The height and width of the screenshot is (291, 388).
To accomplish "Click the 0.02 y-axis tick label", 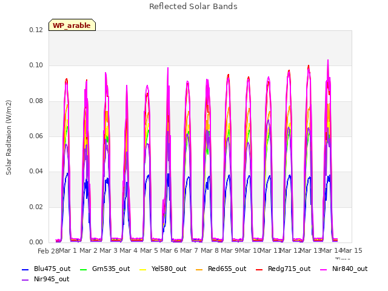I will (36, 207).
